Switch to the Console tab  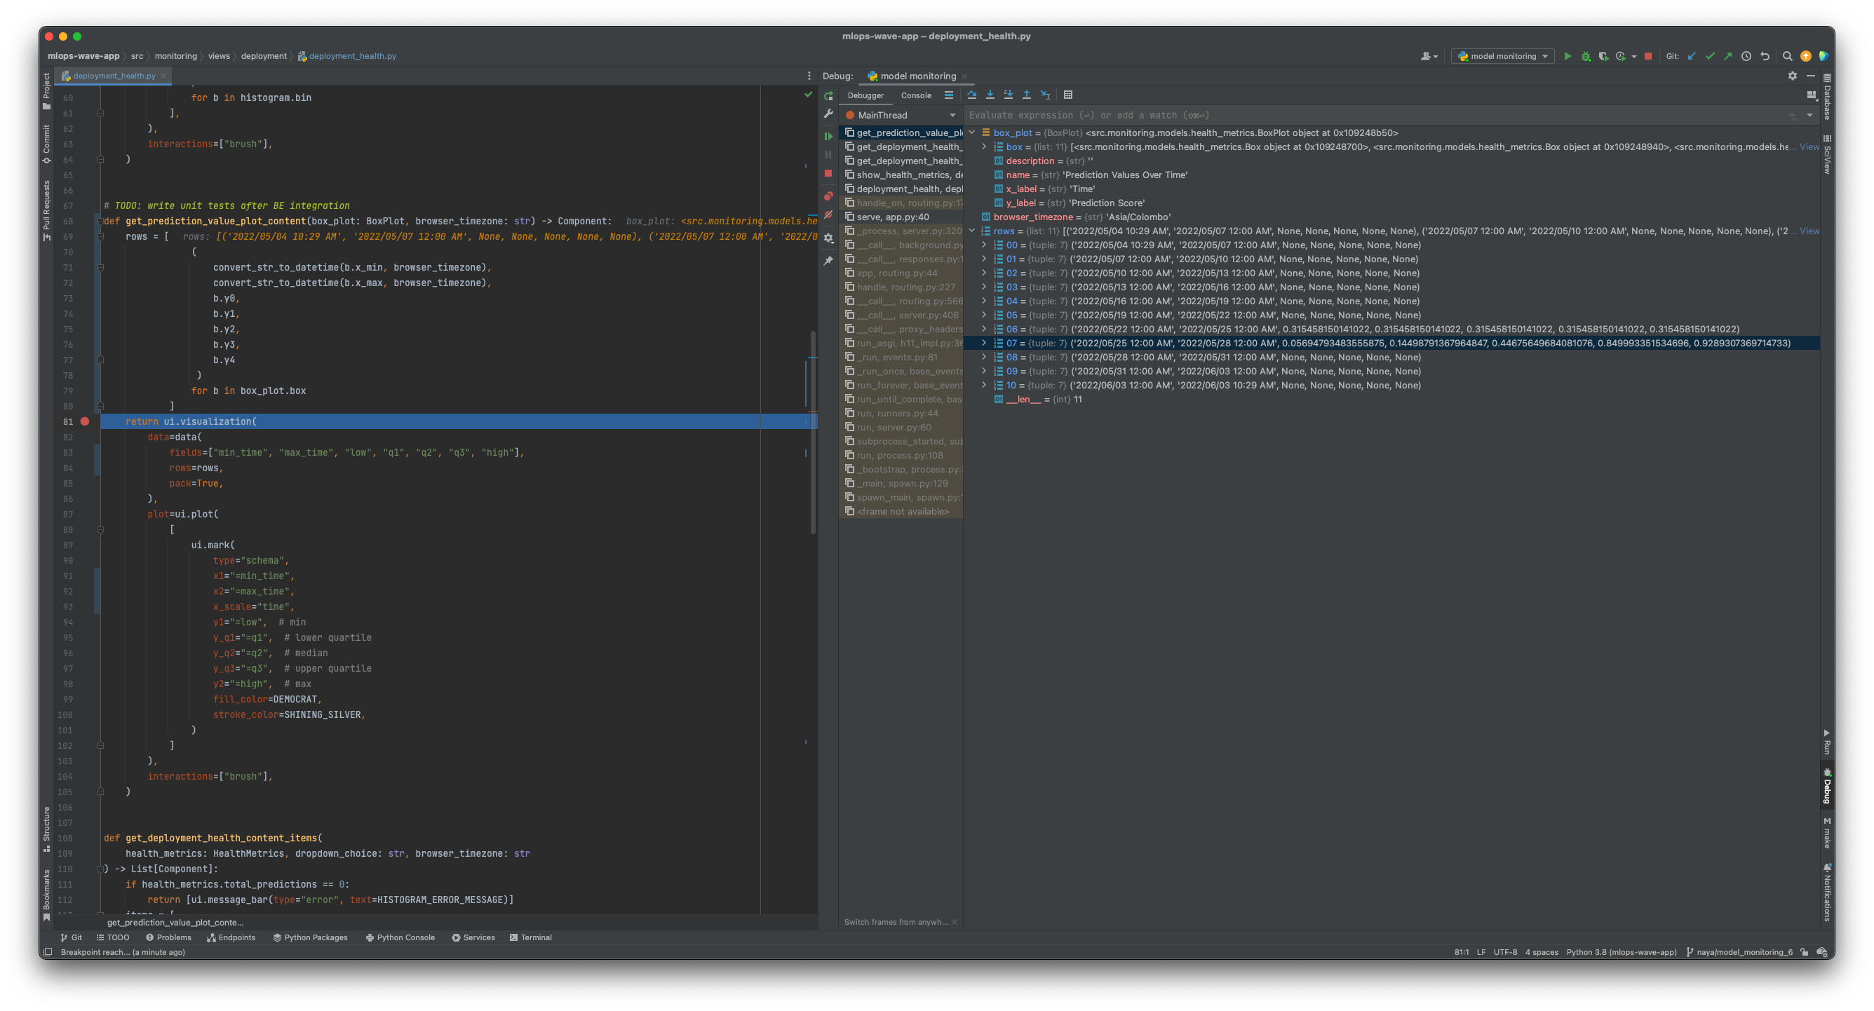916,95
